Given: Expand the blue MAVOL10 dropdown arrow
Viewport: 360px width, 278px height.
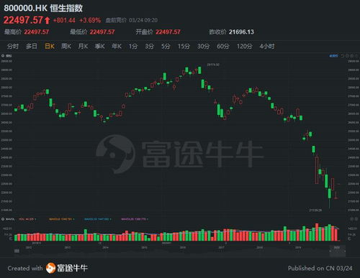Looking at the screenshot, I should pos(110,219).
